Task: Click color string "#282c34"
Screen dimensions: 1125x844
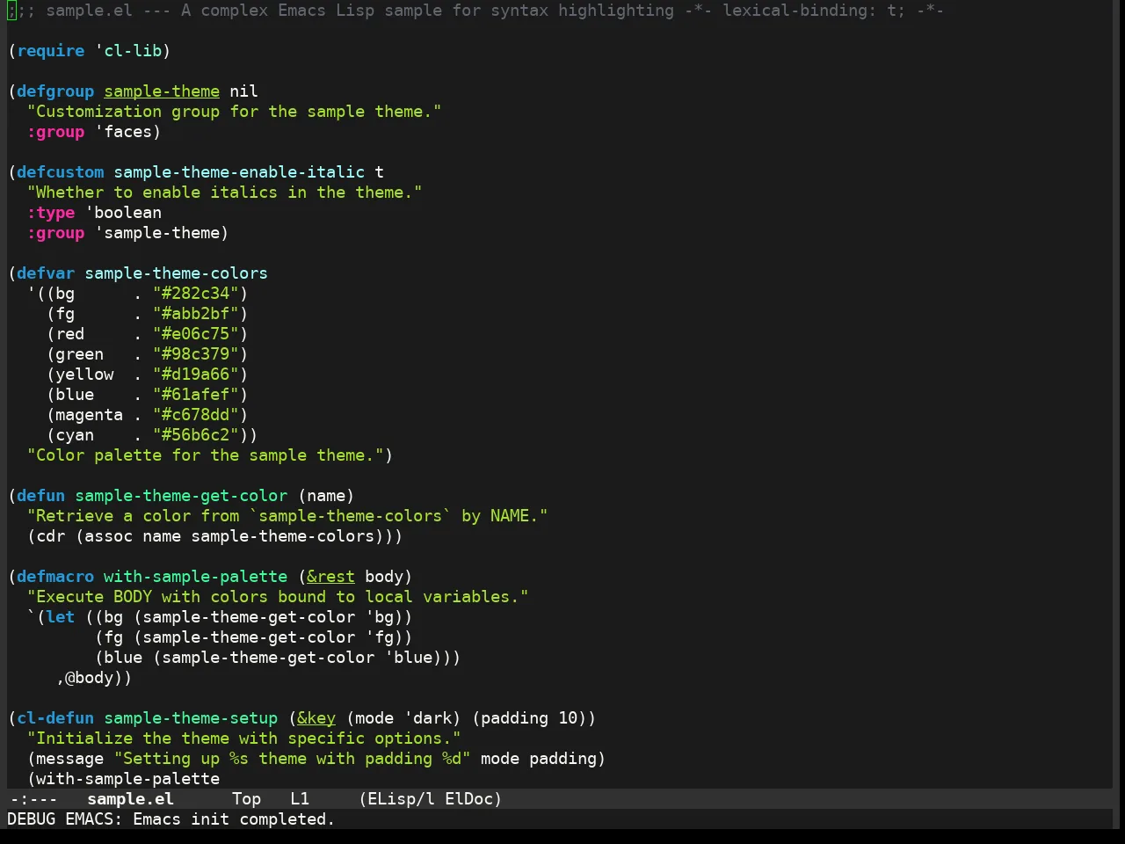Action: pyautogui.click(x=196, y=294)
